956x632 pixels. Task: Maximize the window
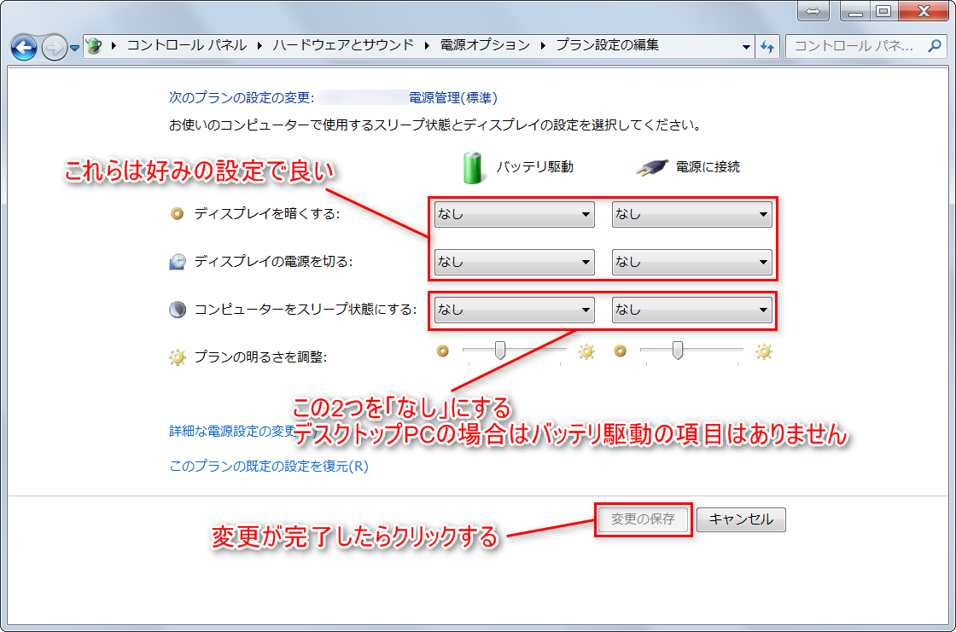point(883,11)
